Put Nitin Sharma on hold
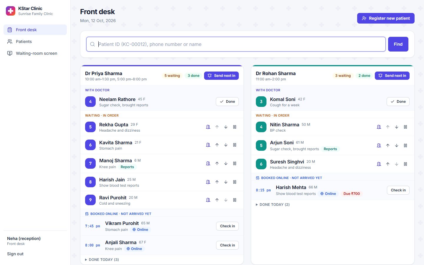The image size is (424, 265). (405, 127)
